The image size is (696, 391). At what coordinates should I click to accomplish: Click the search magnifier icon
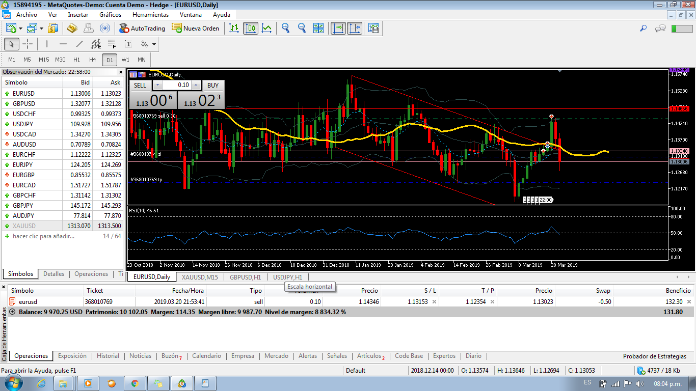coord(644,29)
